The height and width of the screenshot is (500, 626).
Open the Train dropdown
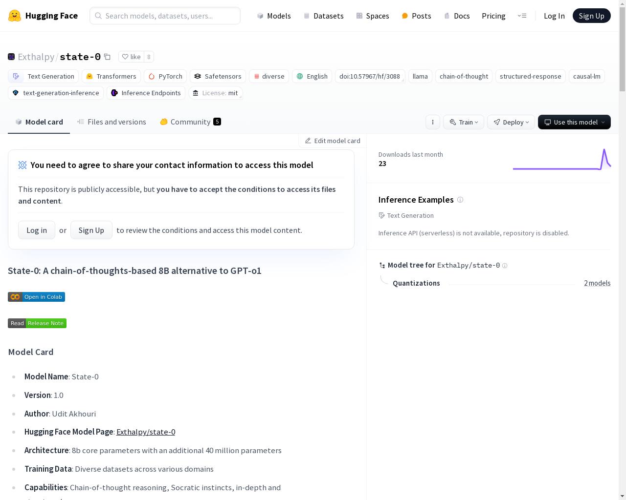pyautogui.click(x=464, y=122)
